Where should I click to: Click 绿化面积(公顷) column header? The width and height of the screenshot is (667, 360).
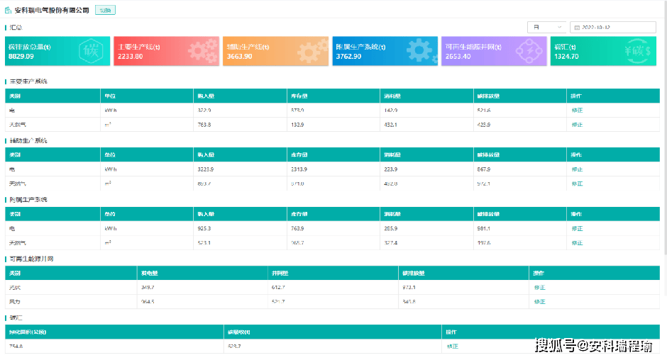(x=28, y=332)
